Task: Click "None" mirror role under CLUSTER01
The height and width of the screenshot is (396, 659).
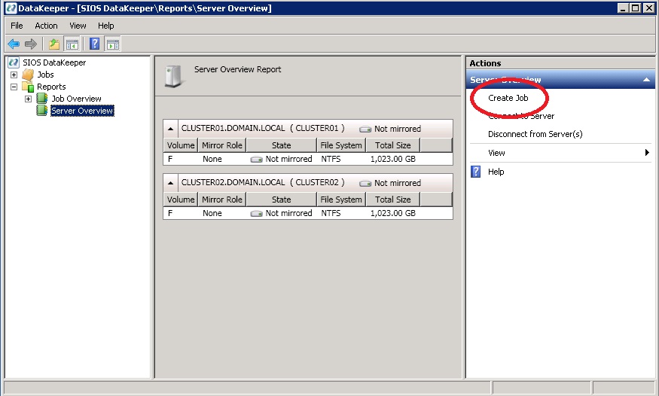Action: [212, 159]
